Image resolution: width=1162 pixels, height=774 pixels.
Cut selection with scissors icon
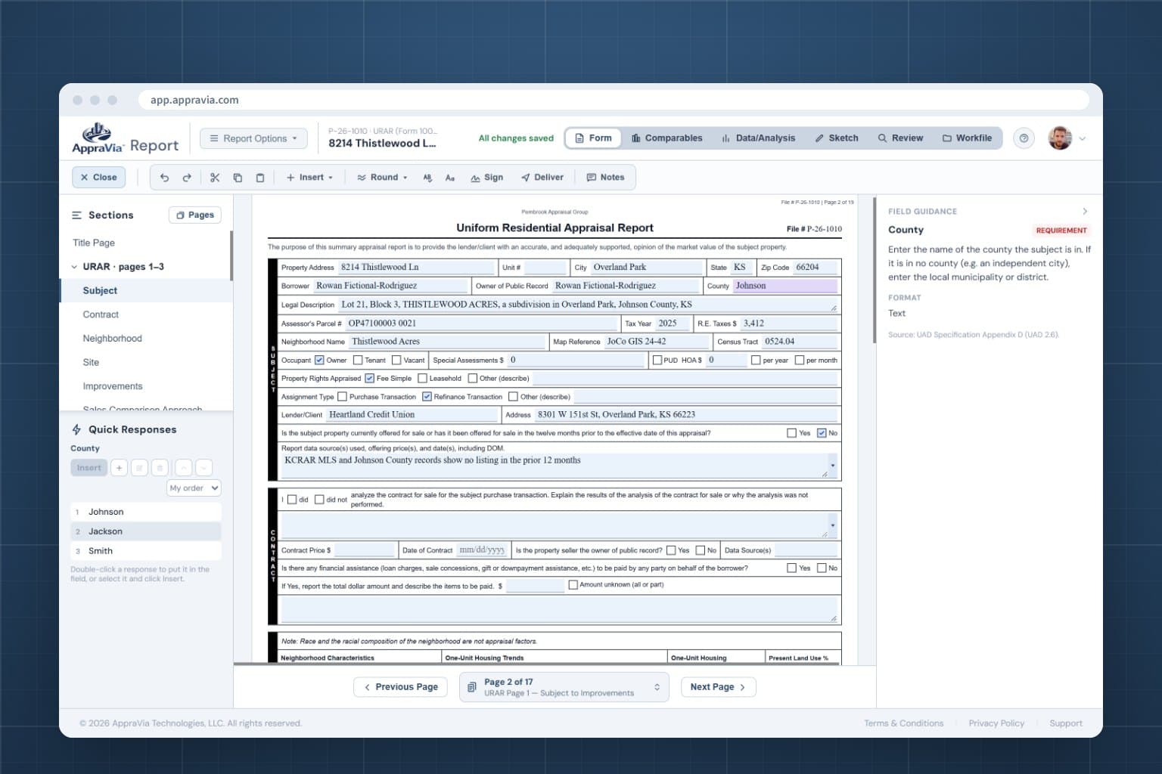[x=215, y=178]
